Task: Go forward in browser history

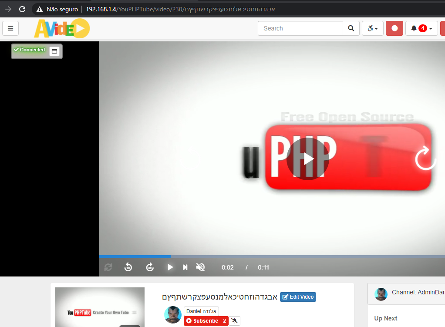Action: [8, 9]
